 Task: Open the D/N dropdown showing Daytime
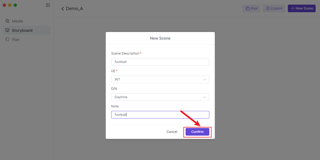click(160, 97)
